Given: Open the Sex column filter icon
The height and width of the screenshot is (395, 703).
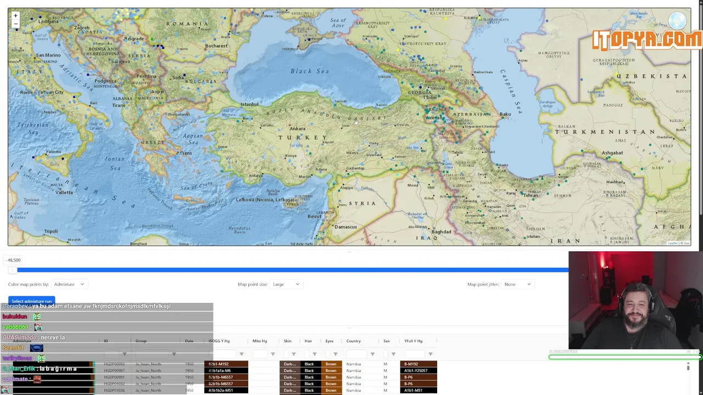Looking at the screenshot, I should pos(393,354).
